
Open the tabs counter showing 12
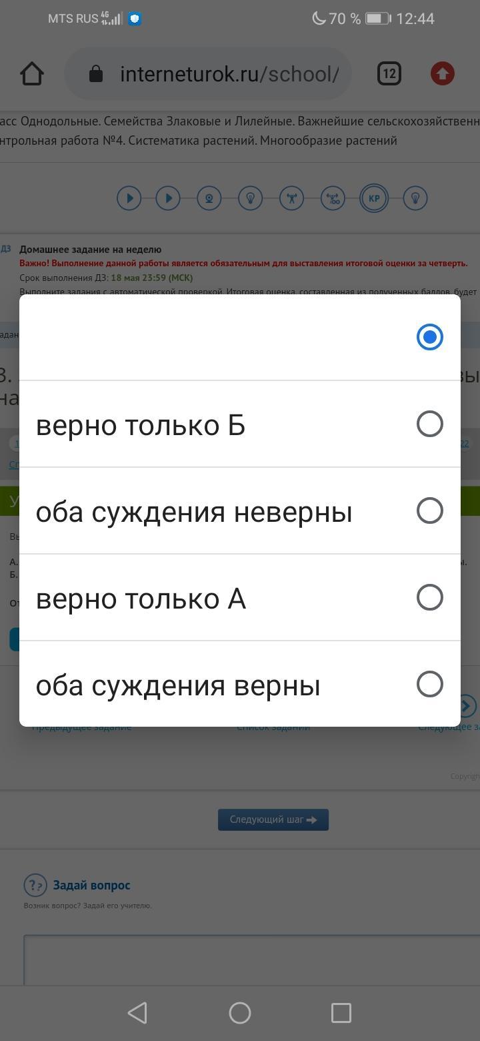[389, 74]
